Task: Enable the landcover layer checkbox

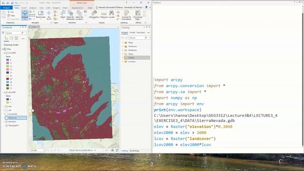Action: pyautogui.click(x=6, y=118)
